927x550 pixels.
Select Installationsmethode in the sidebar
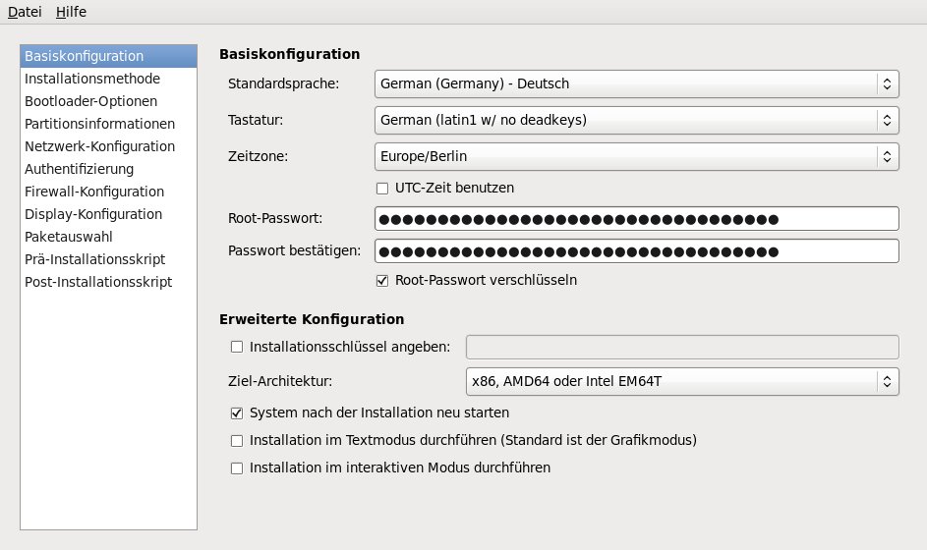[x=92, y=79]
